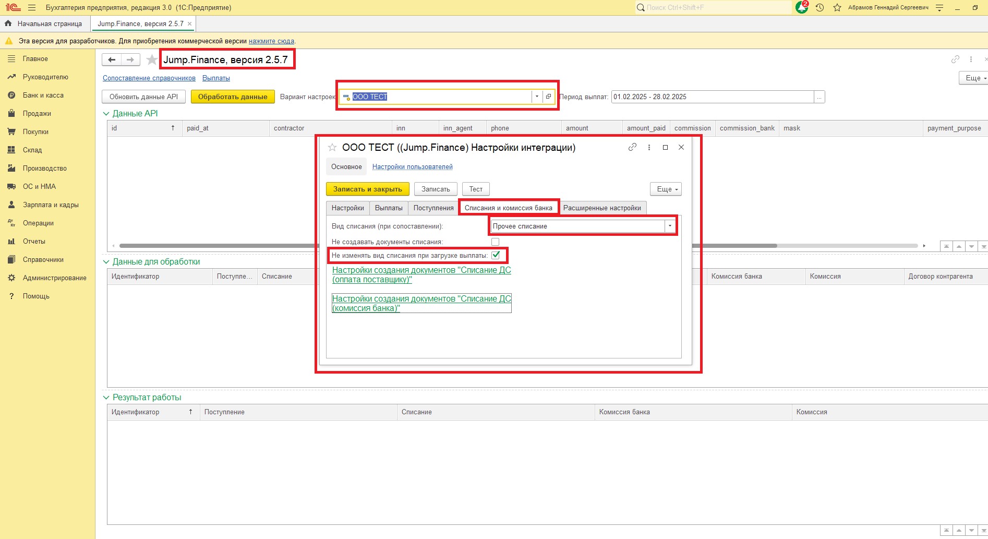Open the dialog's Еще dropdown menu
Screen dimensions: 988x539
click(666, 189)
